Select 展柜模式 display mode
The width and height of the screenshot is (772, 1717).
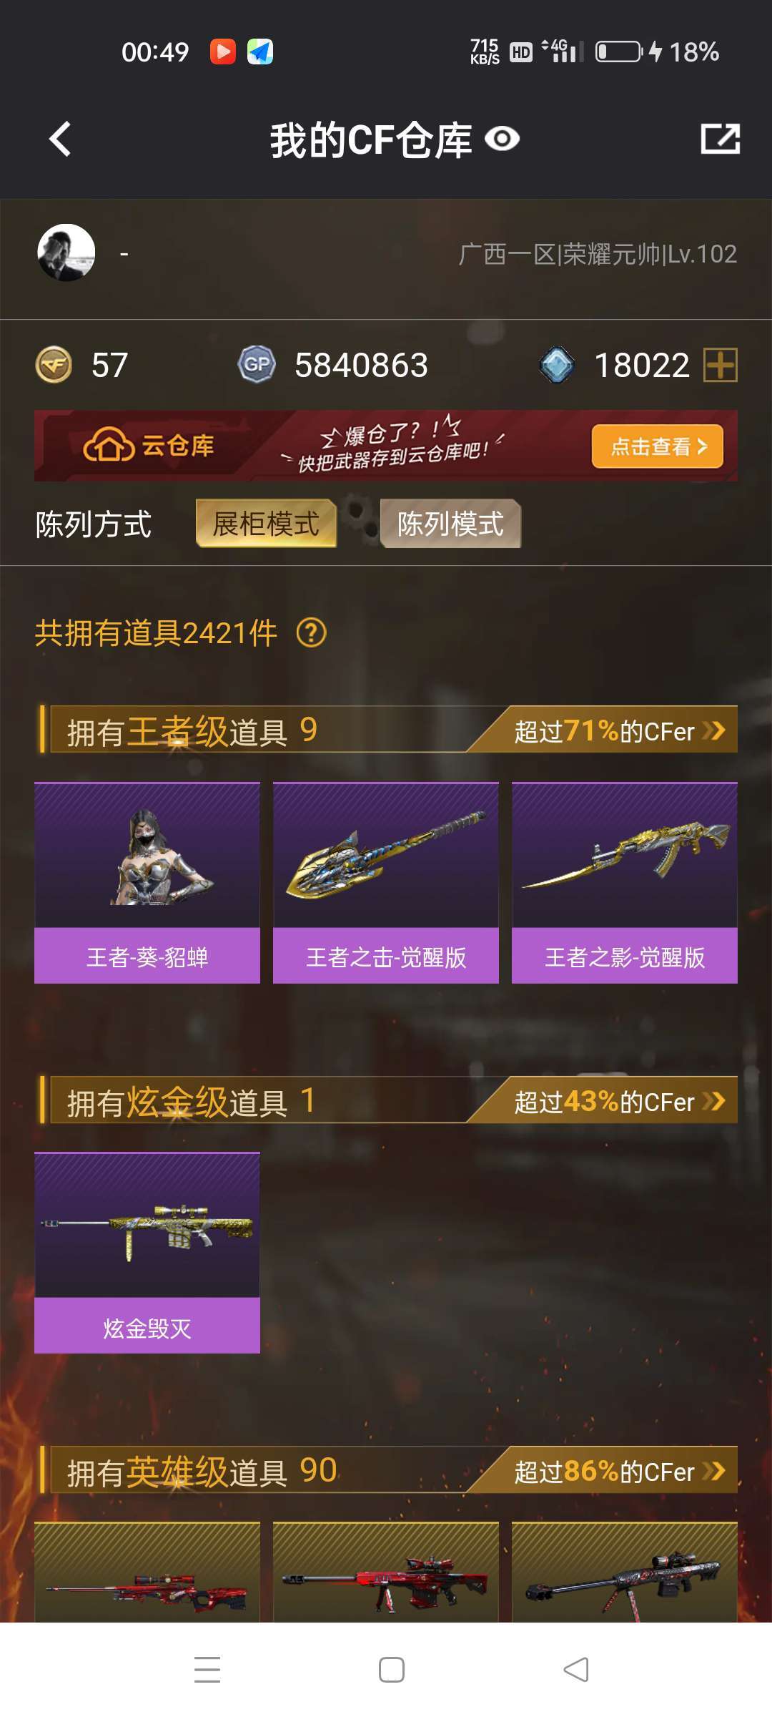pos(266,524)
